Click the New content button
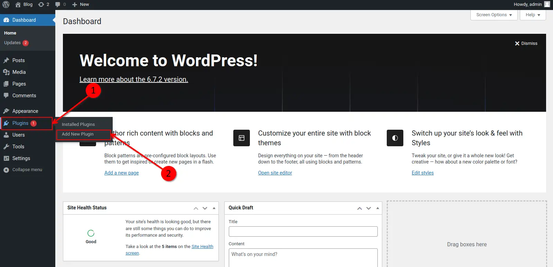 (x=81, y=4)
